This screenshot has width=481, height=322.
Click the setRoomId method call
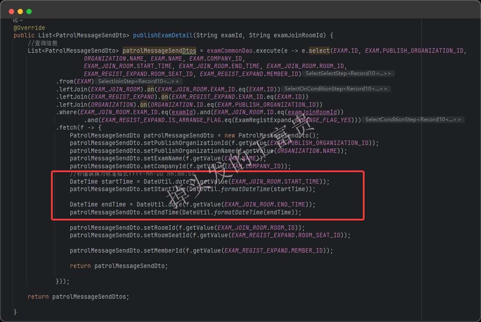[x=159, y=228]
